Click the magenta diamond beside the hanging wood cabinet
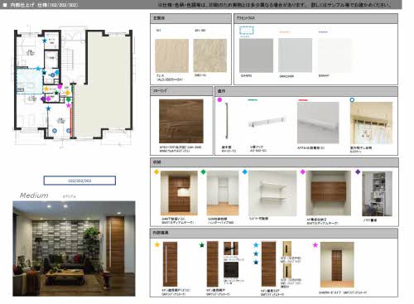The image size is (414, 304). (x=303, y=172)
